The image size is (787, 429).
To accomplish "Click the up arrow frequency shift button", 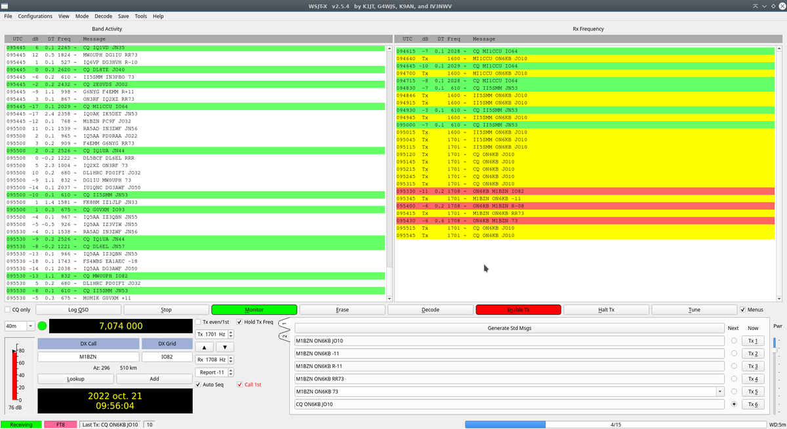I will tap(205, 346).
